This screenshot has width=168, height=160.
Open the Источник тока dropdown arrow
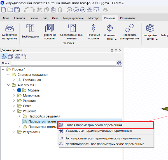coord(116,39)
